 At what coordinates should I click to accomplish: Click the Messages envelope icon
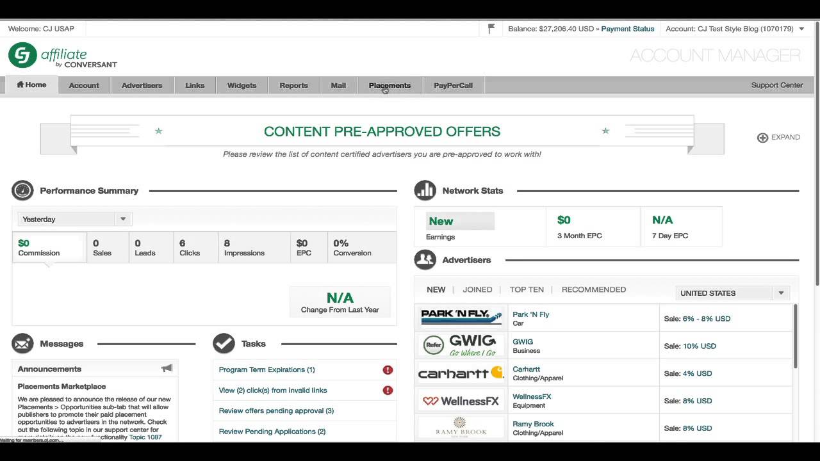pyautogui.click(x=22, y=344)
